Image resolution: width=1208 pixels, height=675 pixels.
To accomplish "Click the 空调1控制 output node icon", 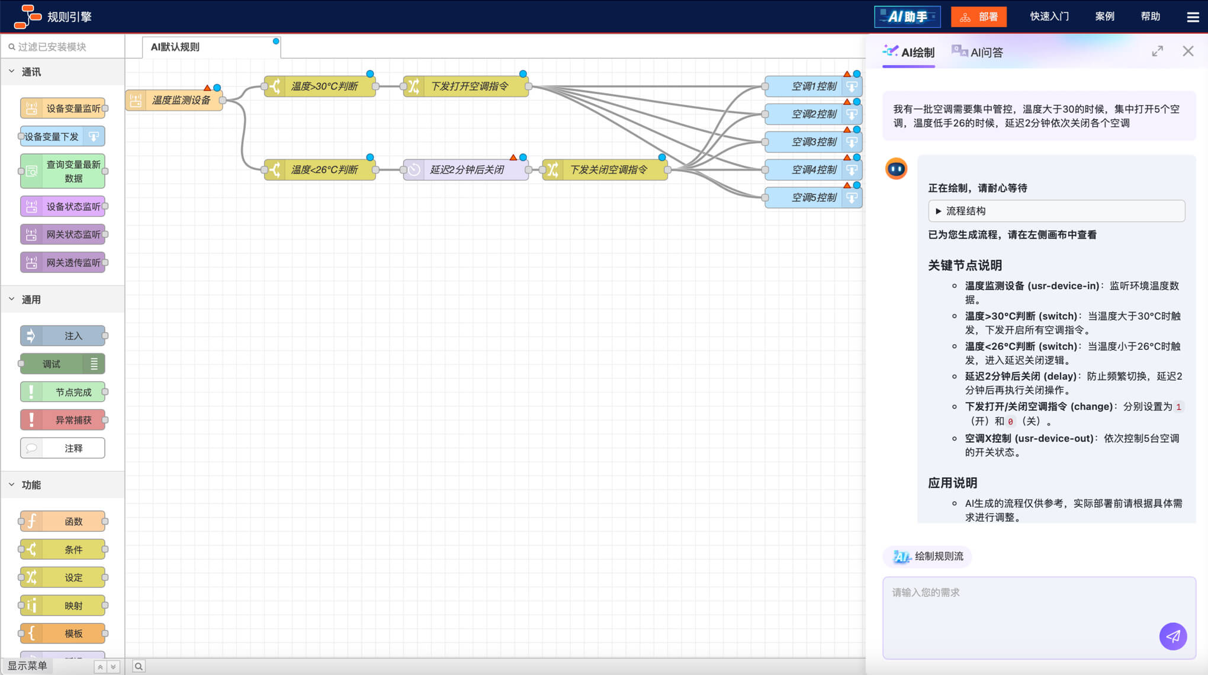I will point(852,86).
